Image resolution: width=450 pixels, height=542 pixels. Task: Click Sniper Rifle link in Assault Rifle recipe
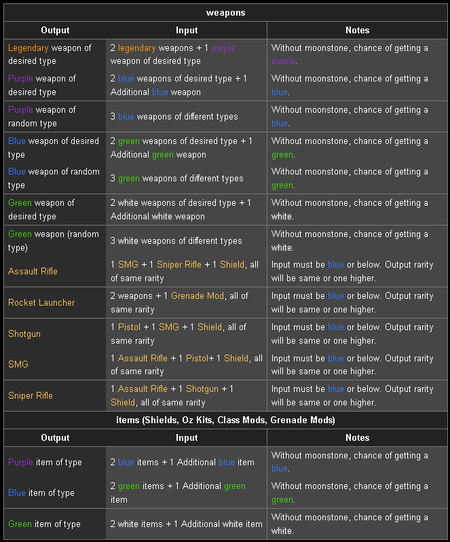point(179,264)
